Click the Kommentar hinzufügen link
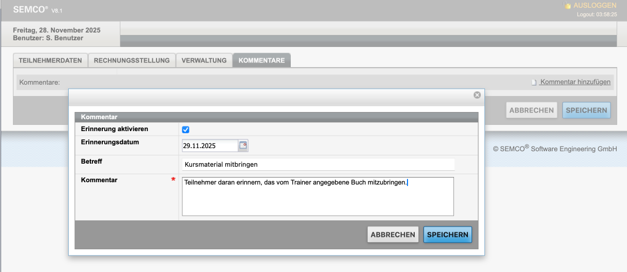The width and height of the screenshot is (627, 272). 575,82
